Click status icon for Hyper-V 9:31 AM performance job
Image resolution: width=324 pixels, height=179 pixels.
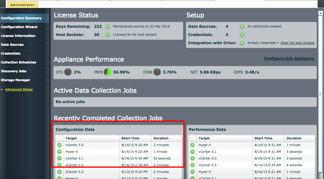coord(192,145)
